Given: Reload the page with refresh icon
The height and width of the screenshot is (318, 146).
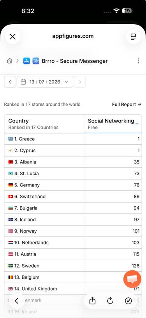Looking at the screenshot, I should 110,301.
